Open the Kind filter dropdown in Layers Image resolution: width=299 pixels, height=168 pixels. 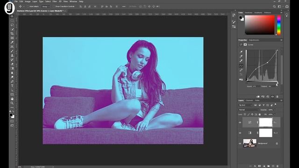click(246, 105)
